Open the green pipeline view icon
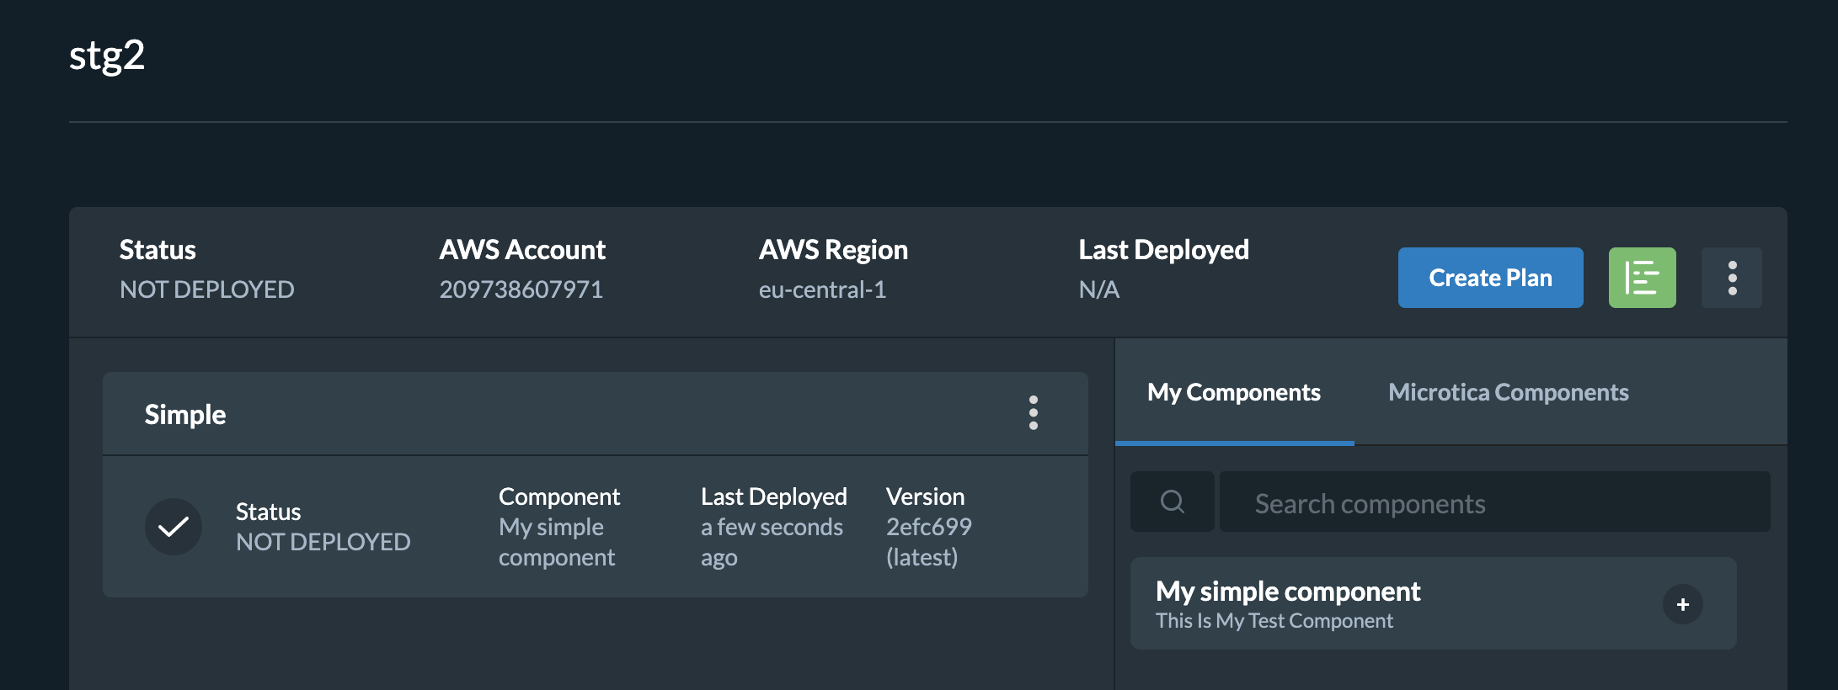The image size is (1838, 690). pos(1642,278)
